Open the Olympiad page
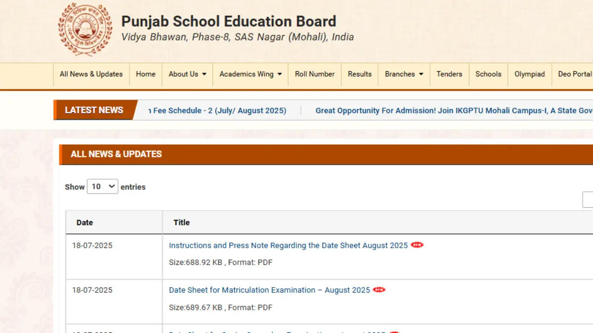Image resolution: width=593 pixels, height=333 pixels. tap(530, 74)
